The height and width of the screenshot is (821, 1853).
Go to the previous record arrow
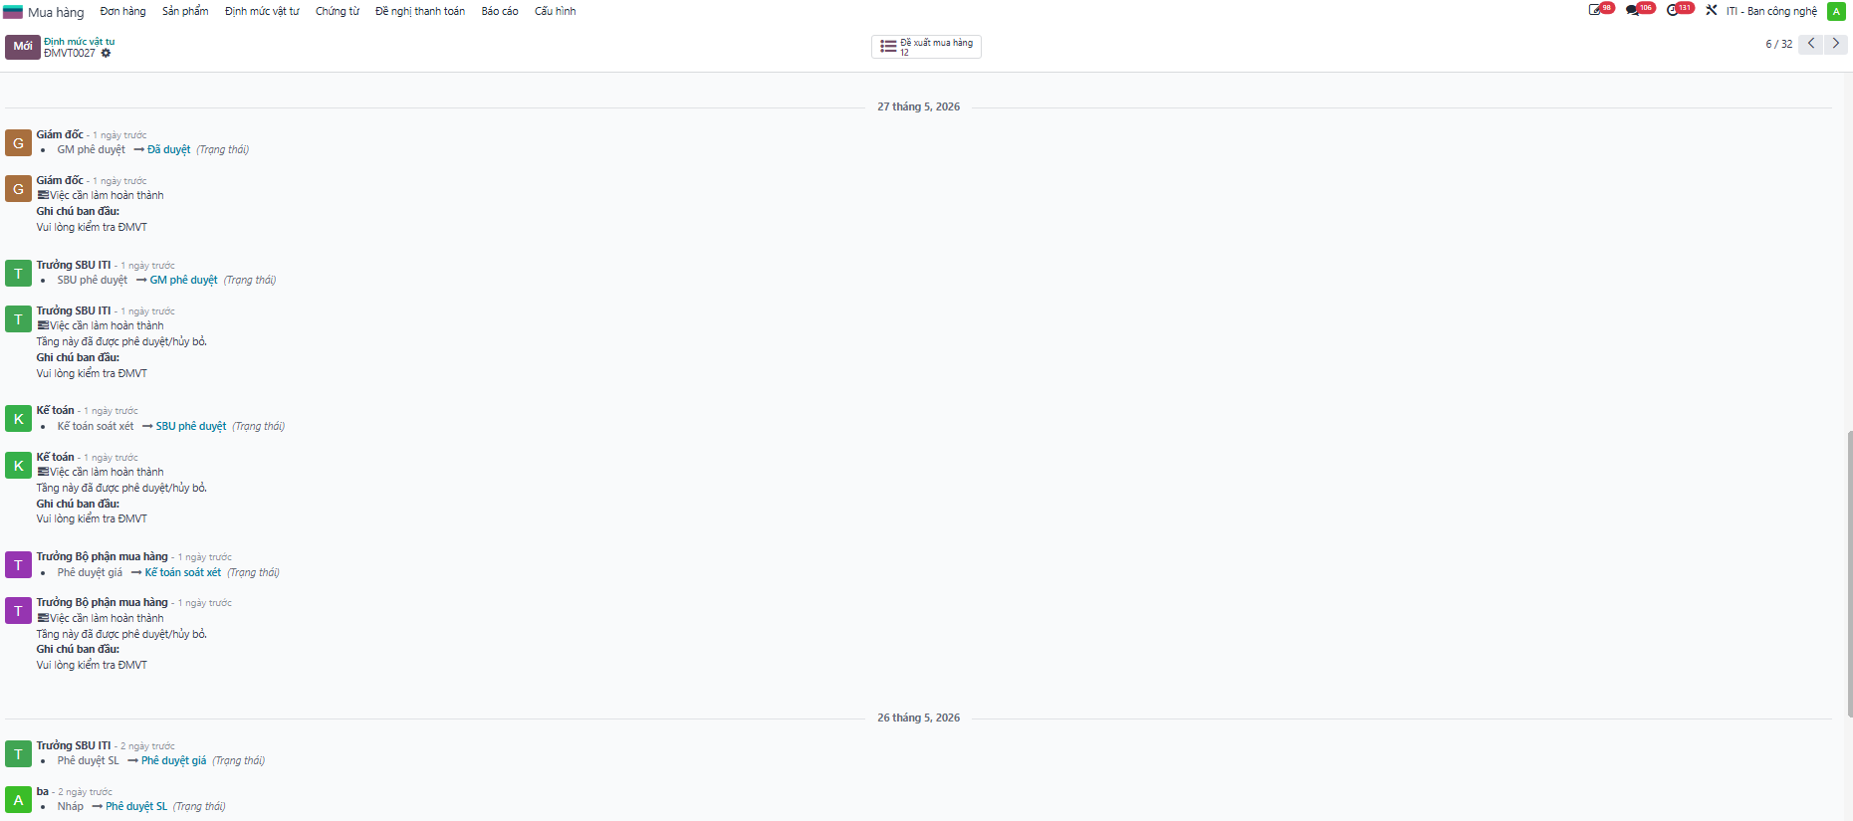pos(1811,44)
